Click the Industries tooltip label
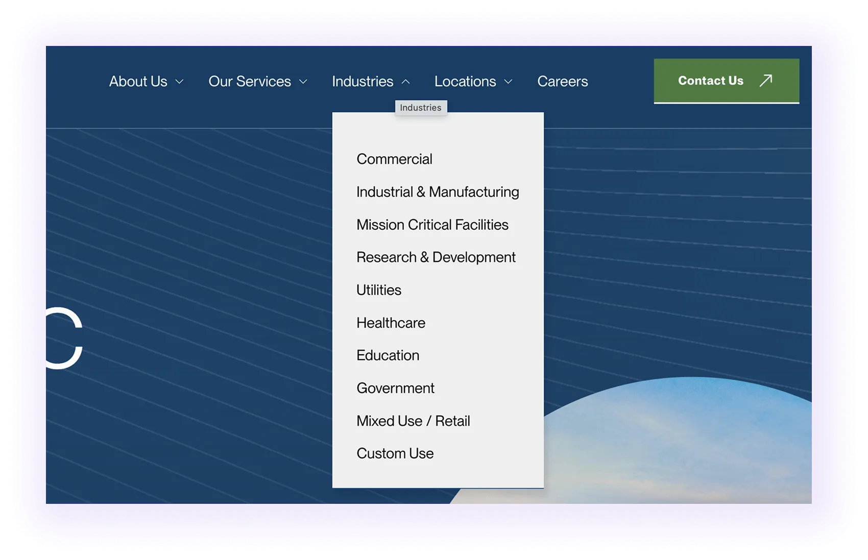Viewport: 868px width, 560px height. pyautogui.click(x=421, y=107)
